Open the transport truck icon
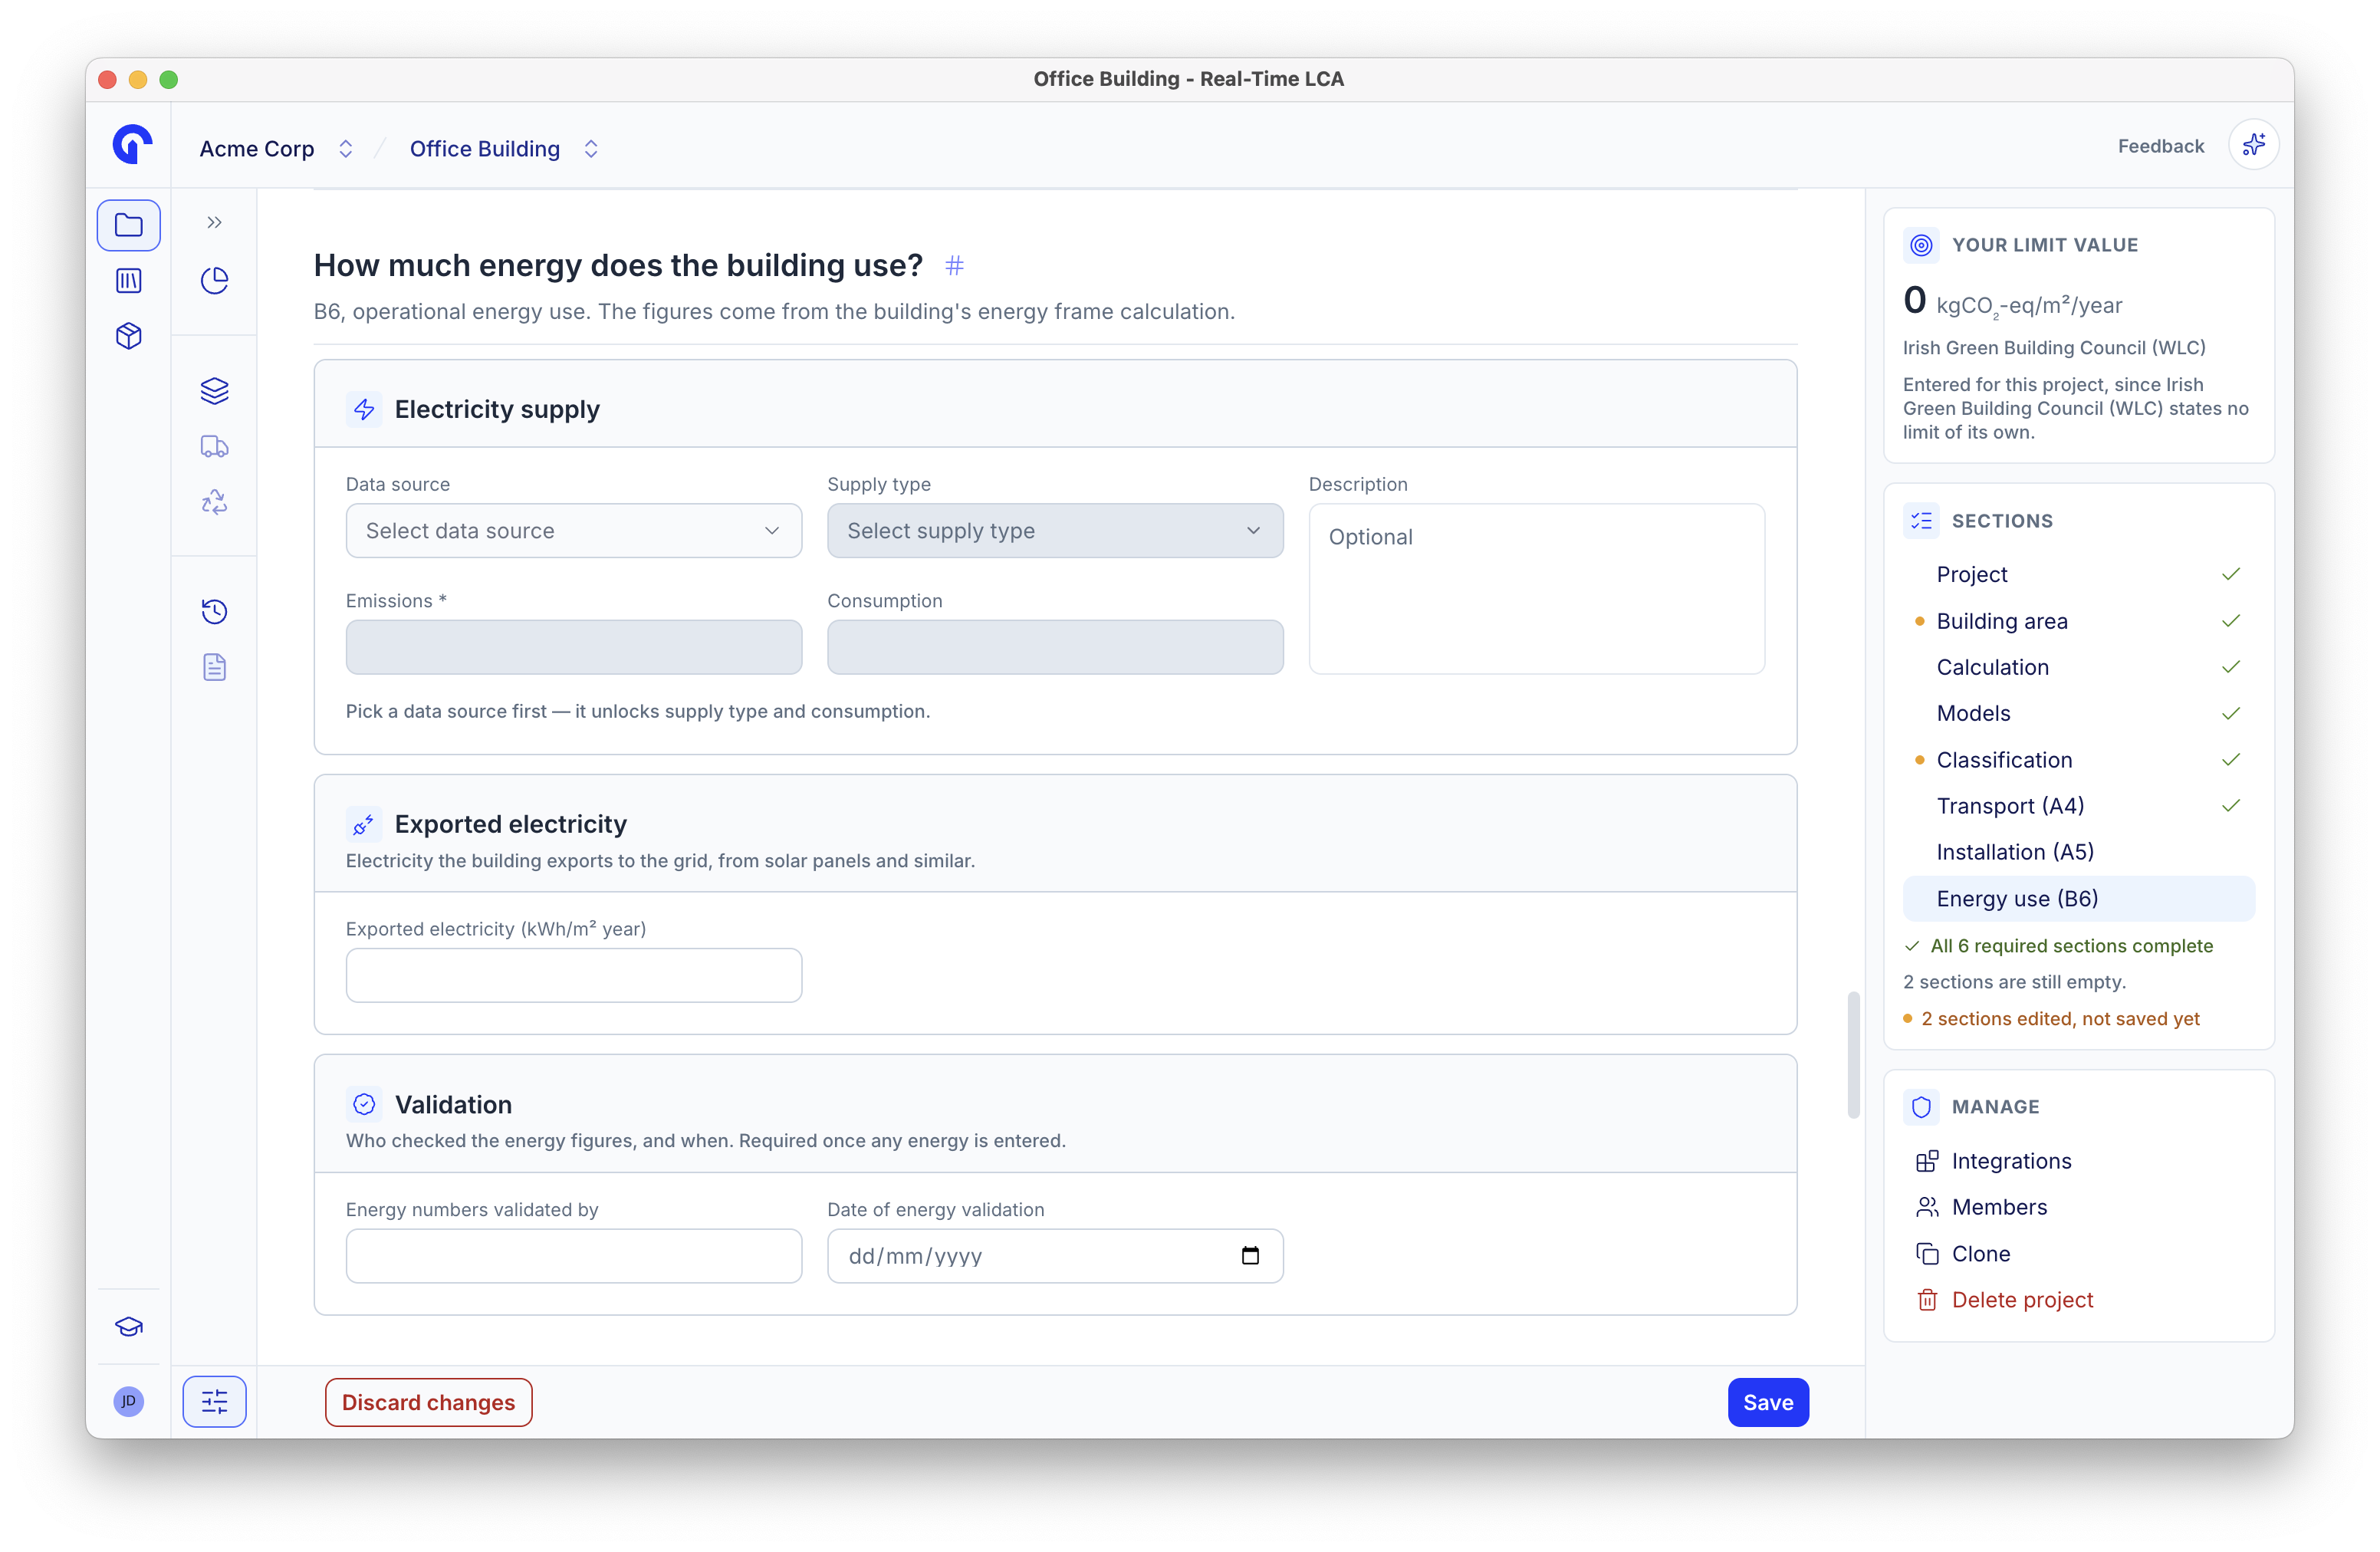The image size is (2380, 1552). coord(214,446)
